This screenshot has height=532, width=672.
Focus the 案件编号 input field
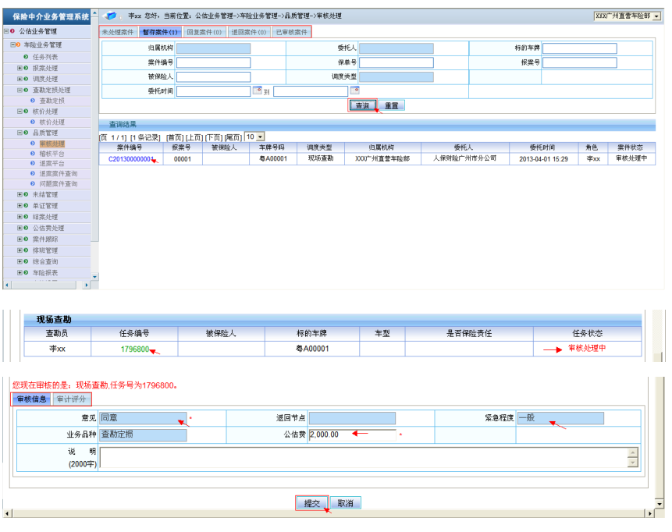pos(213,63)
